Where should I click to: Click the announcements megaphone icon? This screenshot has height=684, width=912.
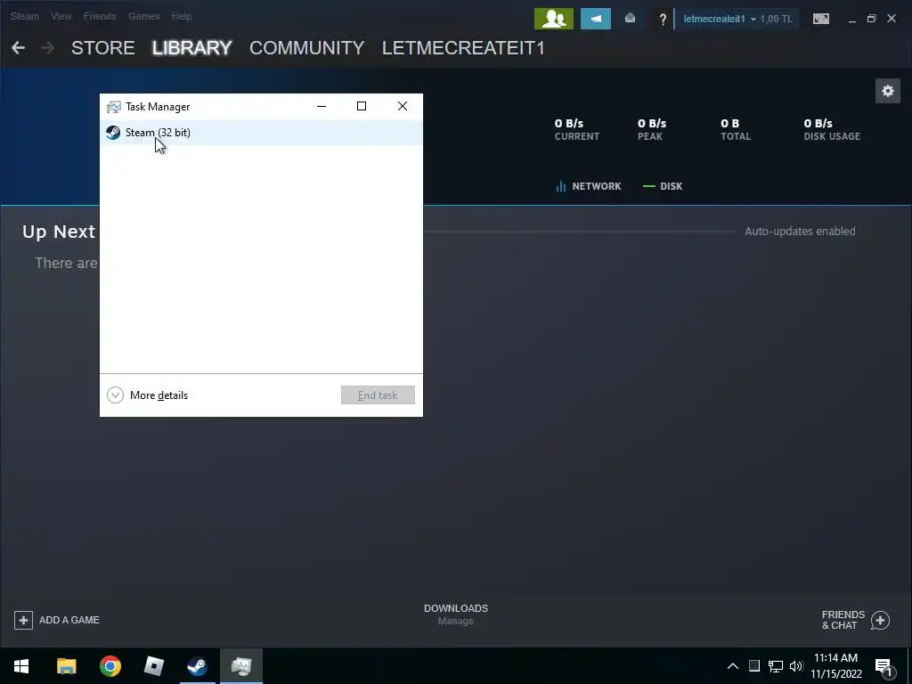point(596,19)
